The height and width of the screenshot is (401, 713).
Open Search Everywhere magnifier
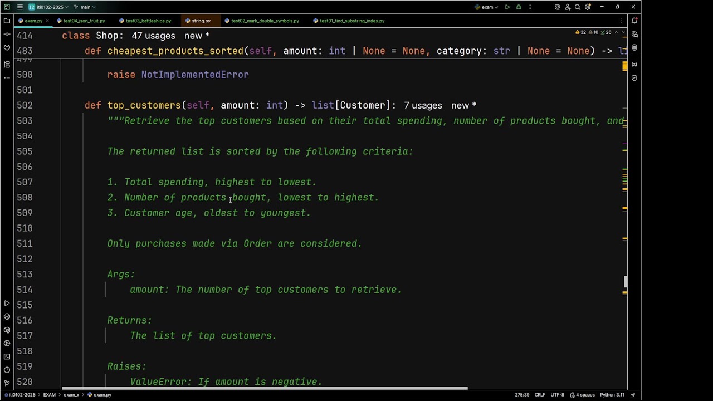(578, 7)
